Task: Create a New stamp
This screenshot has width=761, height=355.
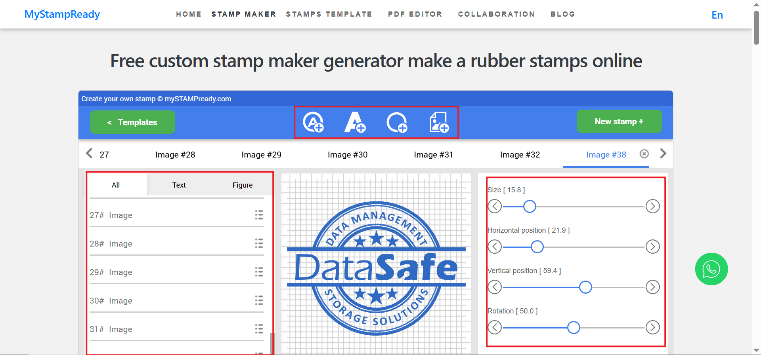Action: pos(619,121)
